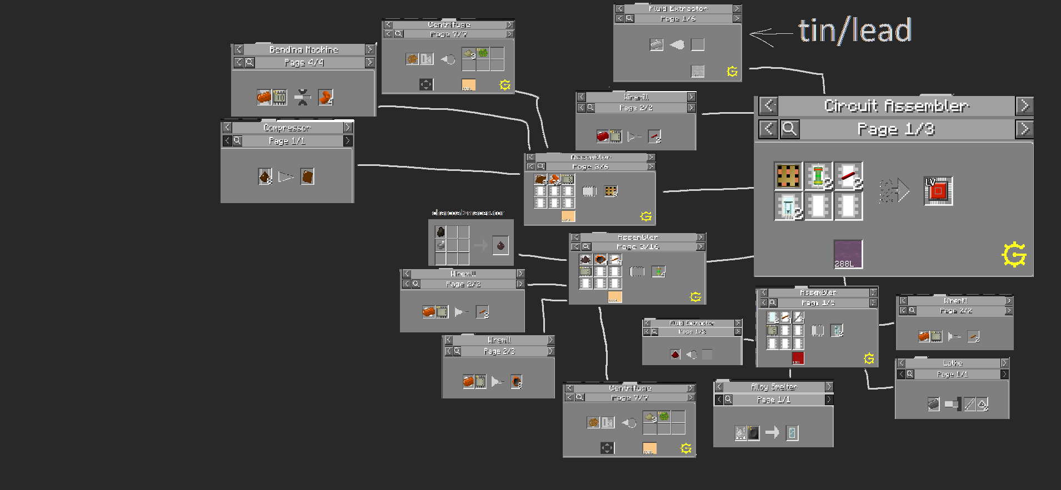Screen dimensions: 1061x490
Task: Click the Circuit Assembler title bar
Action: pyautogui.click(x=896, y=105)
